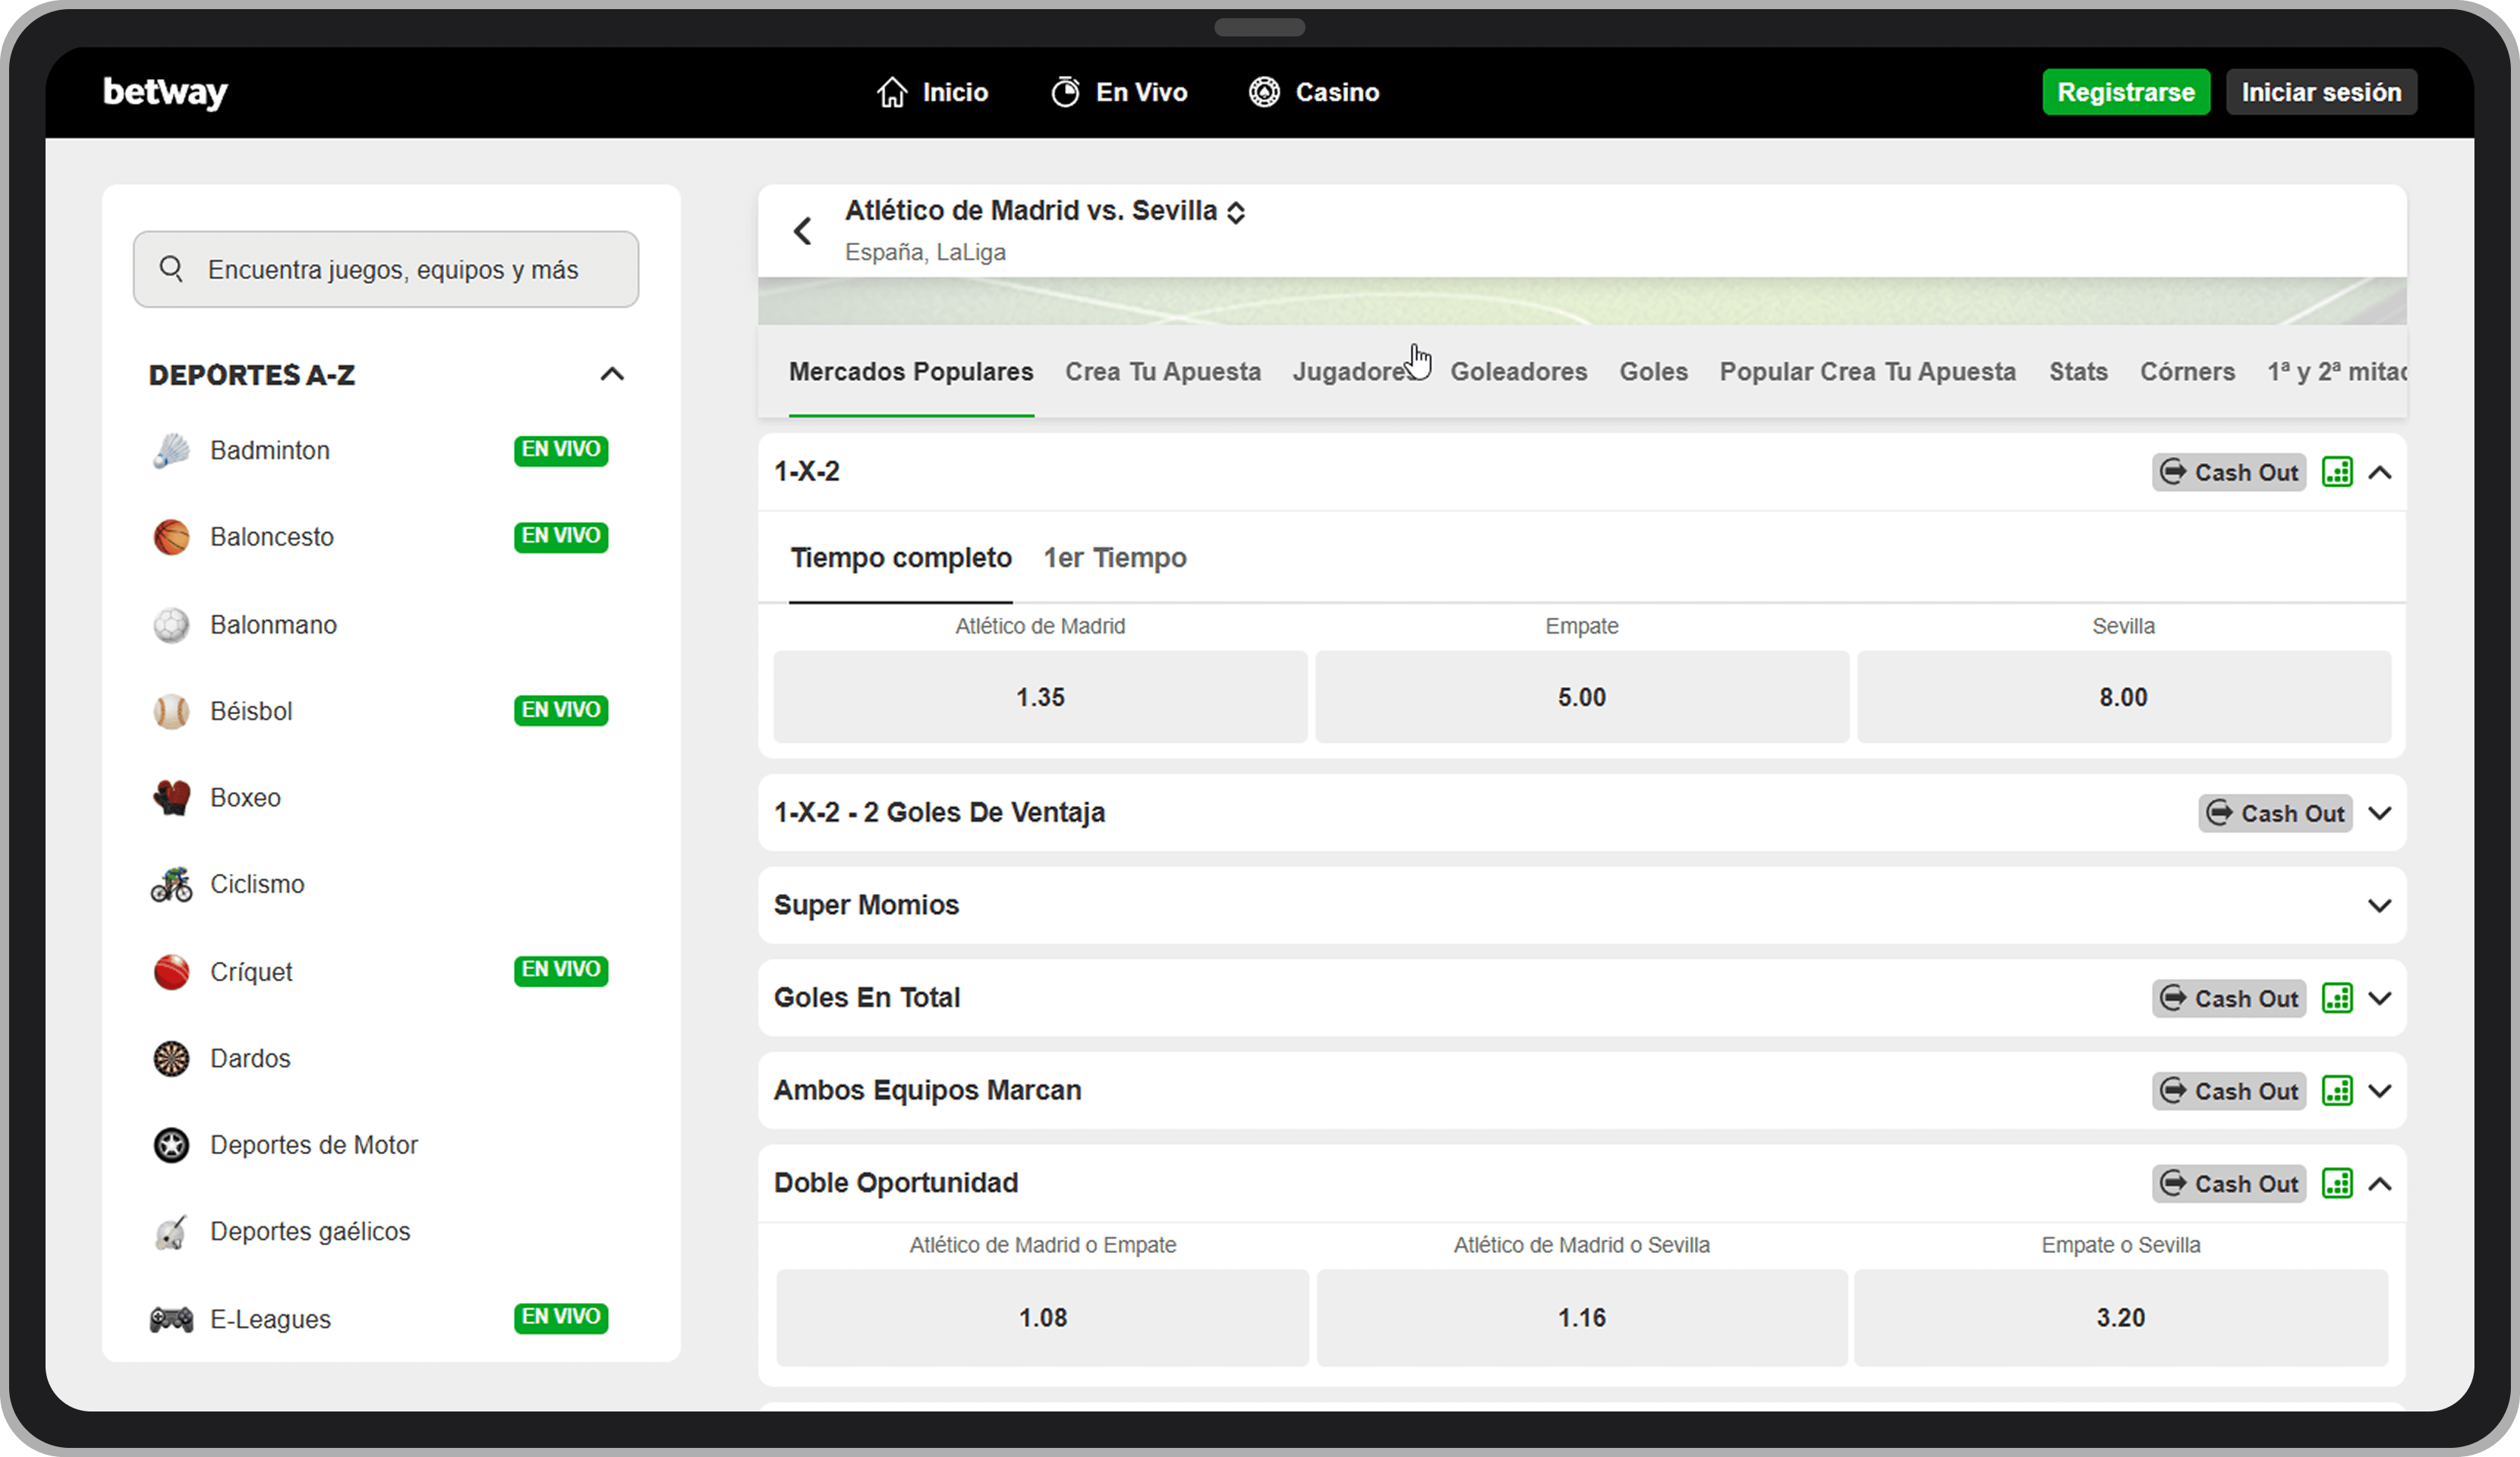Select the Sevilla odds 8.00

point(2124,697)
